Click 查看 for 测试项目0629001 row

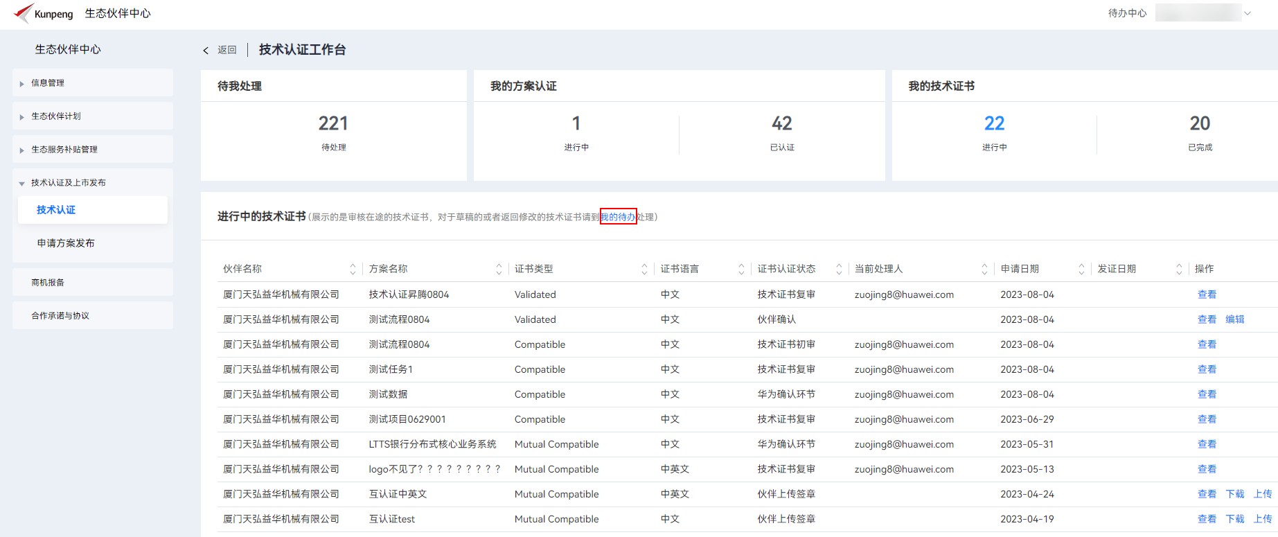click(1207, 419)
